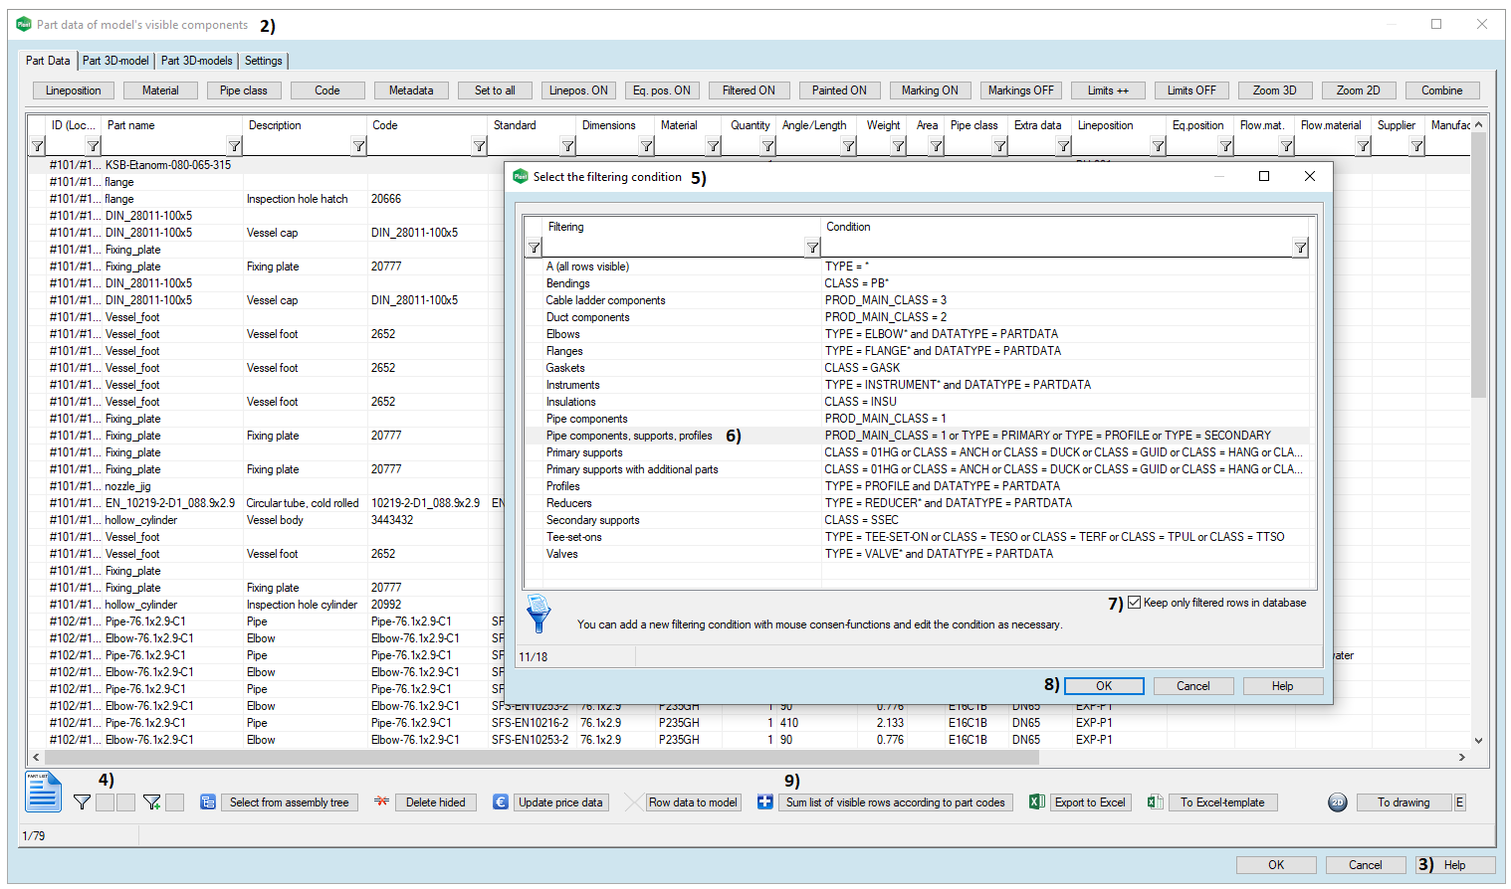Viewport: 1511px width, 889px height.
Task: Toggle Keep only filtered rows in database
Action: click(1134, 603)
